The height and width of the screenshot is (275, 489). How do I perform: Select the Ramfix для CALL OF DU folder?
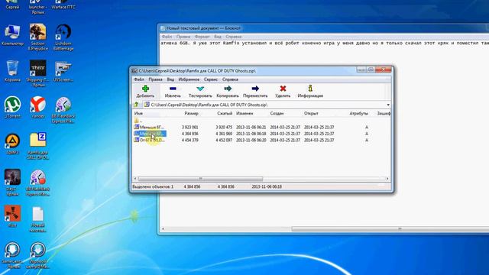[x=37, y=146]
